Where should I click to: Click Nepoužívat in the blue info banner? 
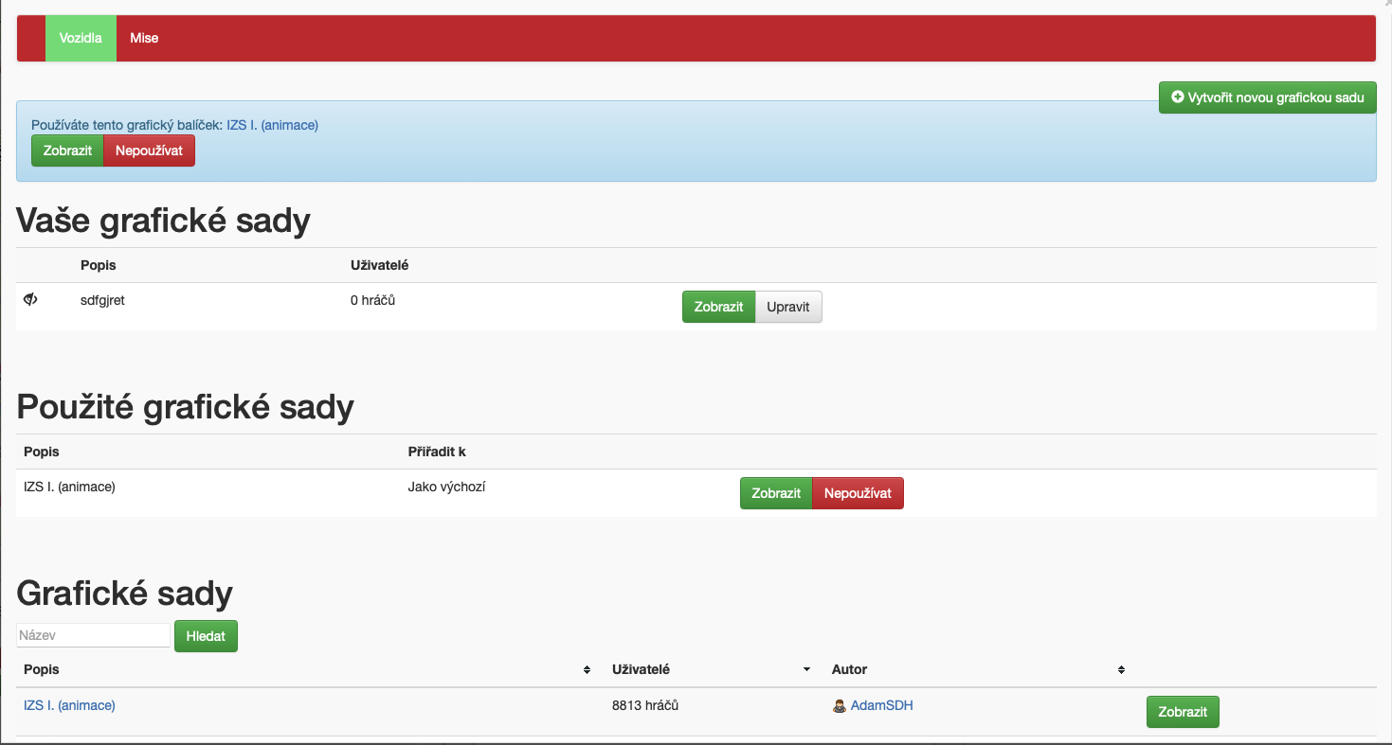coord(149,151)
